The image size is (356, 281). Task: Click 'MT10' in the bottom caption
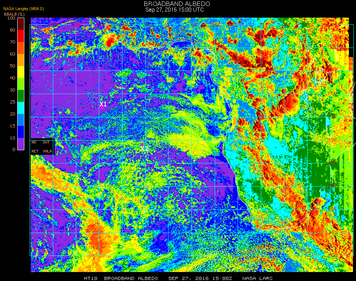91,278
